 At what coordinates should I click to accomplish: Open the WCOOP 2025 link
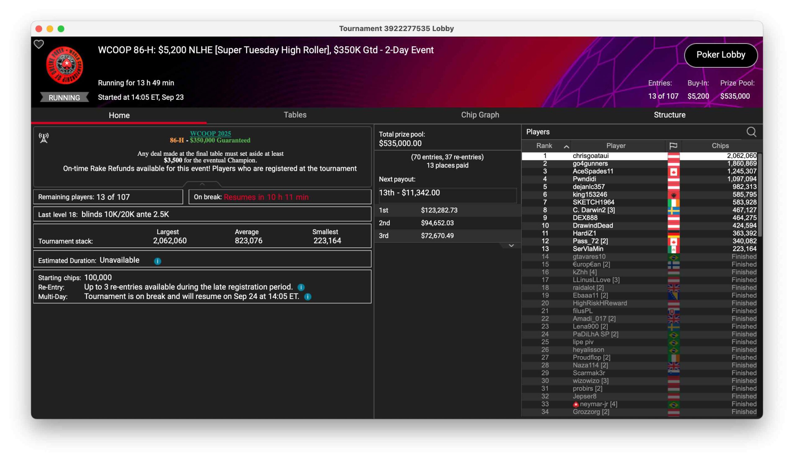pyautogui.click(x=210, y=133)
